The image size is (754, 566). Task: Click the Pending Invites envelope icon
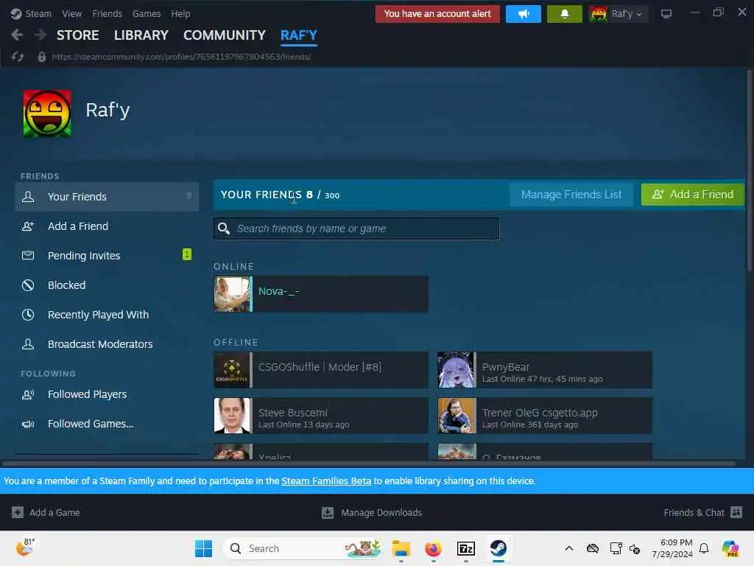pyautogui.click(x=28, y=255)
